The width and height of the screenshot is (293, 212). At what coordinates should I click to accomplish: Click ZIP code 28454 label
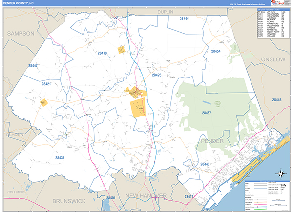[x=215, y=51]
